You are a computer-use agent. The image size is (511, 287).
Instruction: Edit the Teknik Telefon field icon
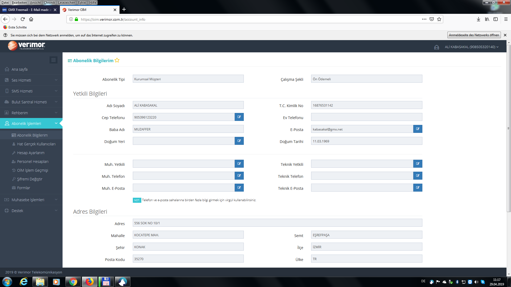(418, 176)
